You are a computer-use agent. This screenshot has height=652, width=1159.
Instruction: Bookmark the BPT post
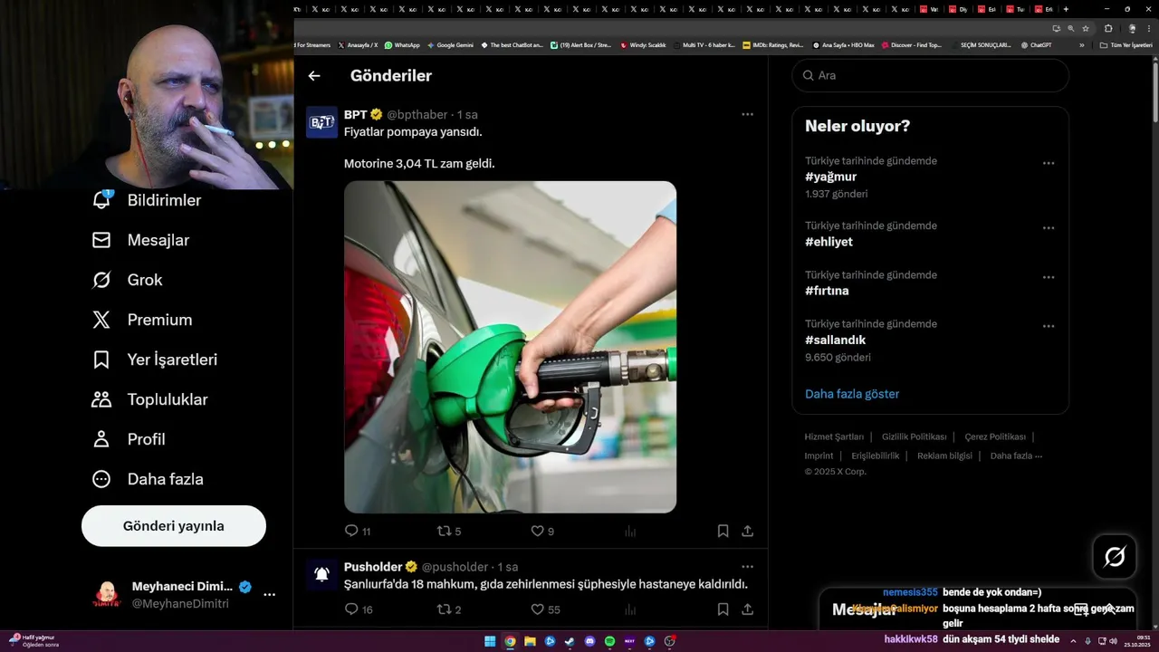pyautogui.click(x=723, y=532)
